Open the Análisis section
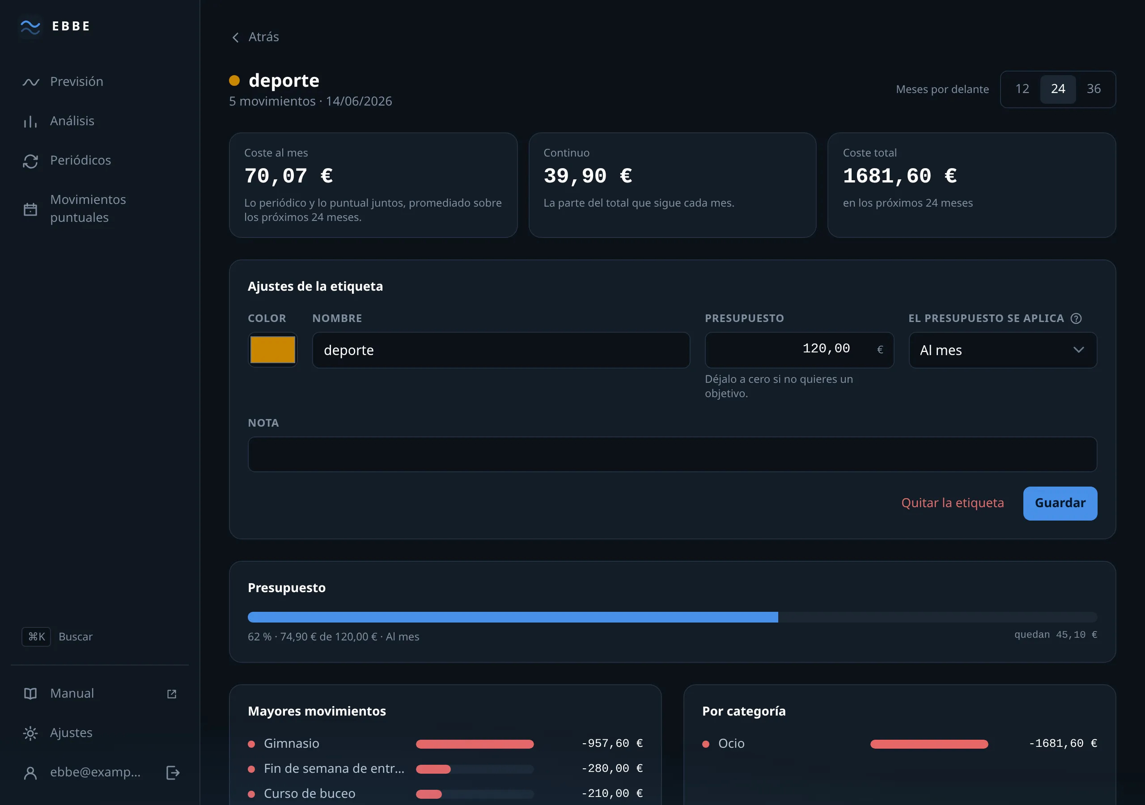1145x805 pixels. click(x=100, y=121)
